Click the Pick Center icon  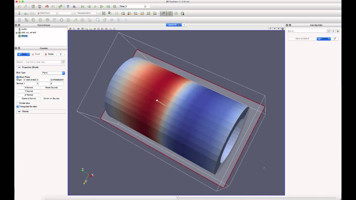(x=182, y=13)
